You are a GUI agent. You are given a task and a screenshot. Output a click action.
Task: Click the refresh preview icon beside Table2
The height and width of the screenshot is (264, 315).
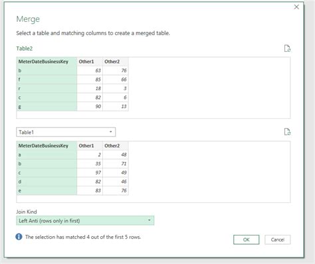287,48
